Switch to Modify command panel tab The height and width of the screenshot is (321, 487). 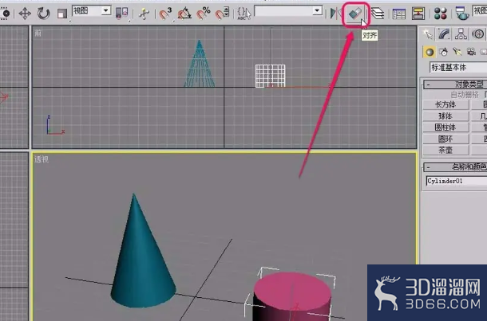(445, 34)
